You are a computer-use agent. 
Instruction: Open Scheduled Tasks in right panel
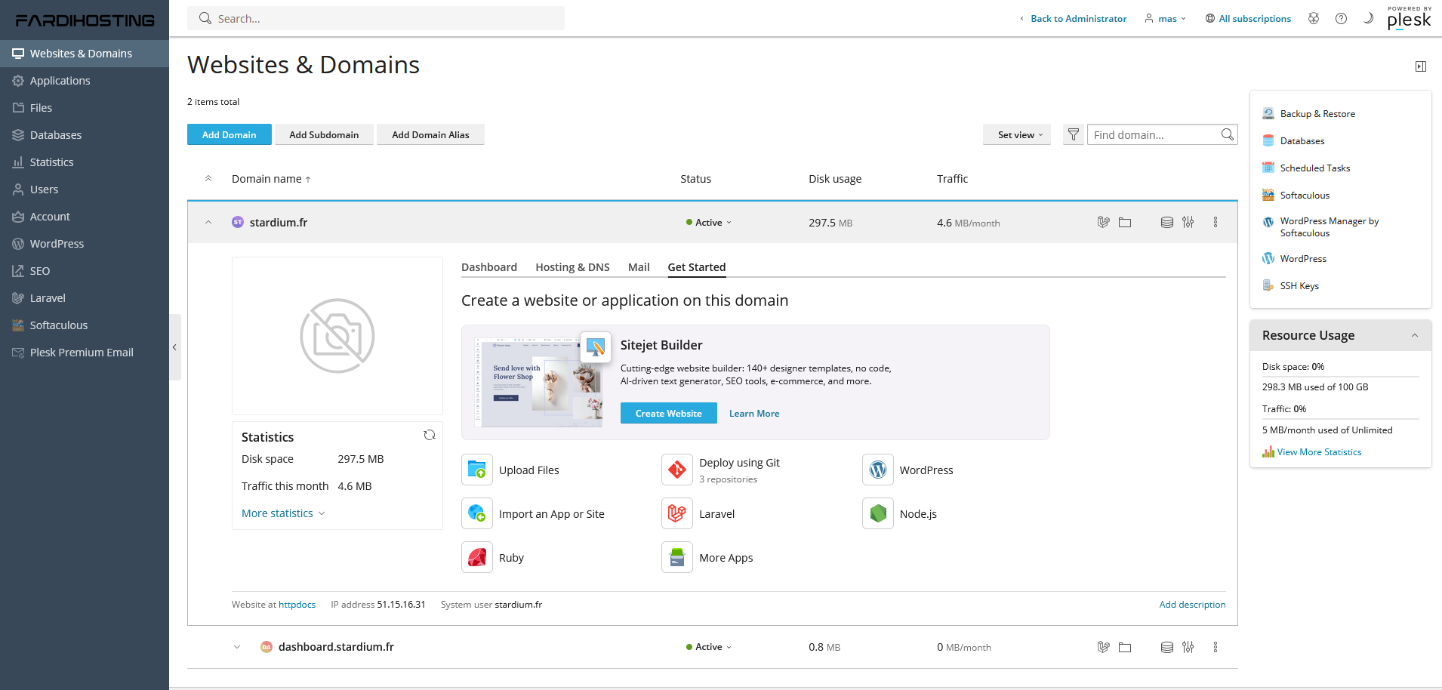click(x=1315, y=168)
